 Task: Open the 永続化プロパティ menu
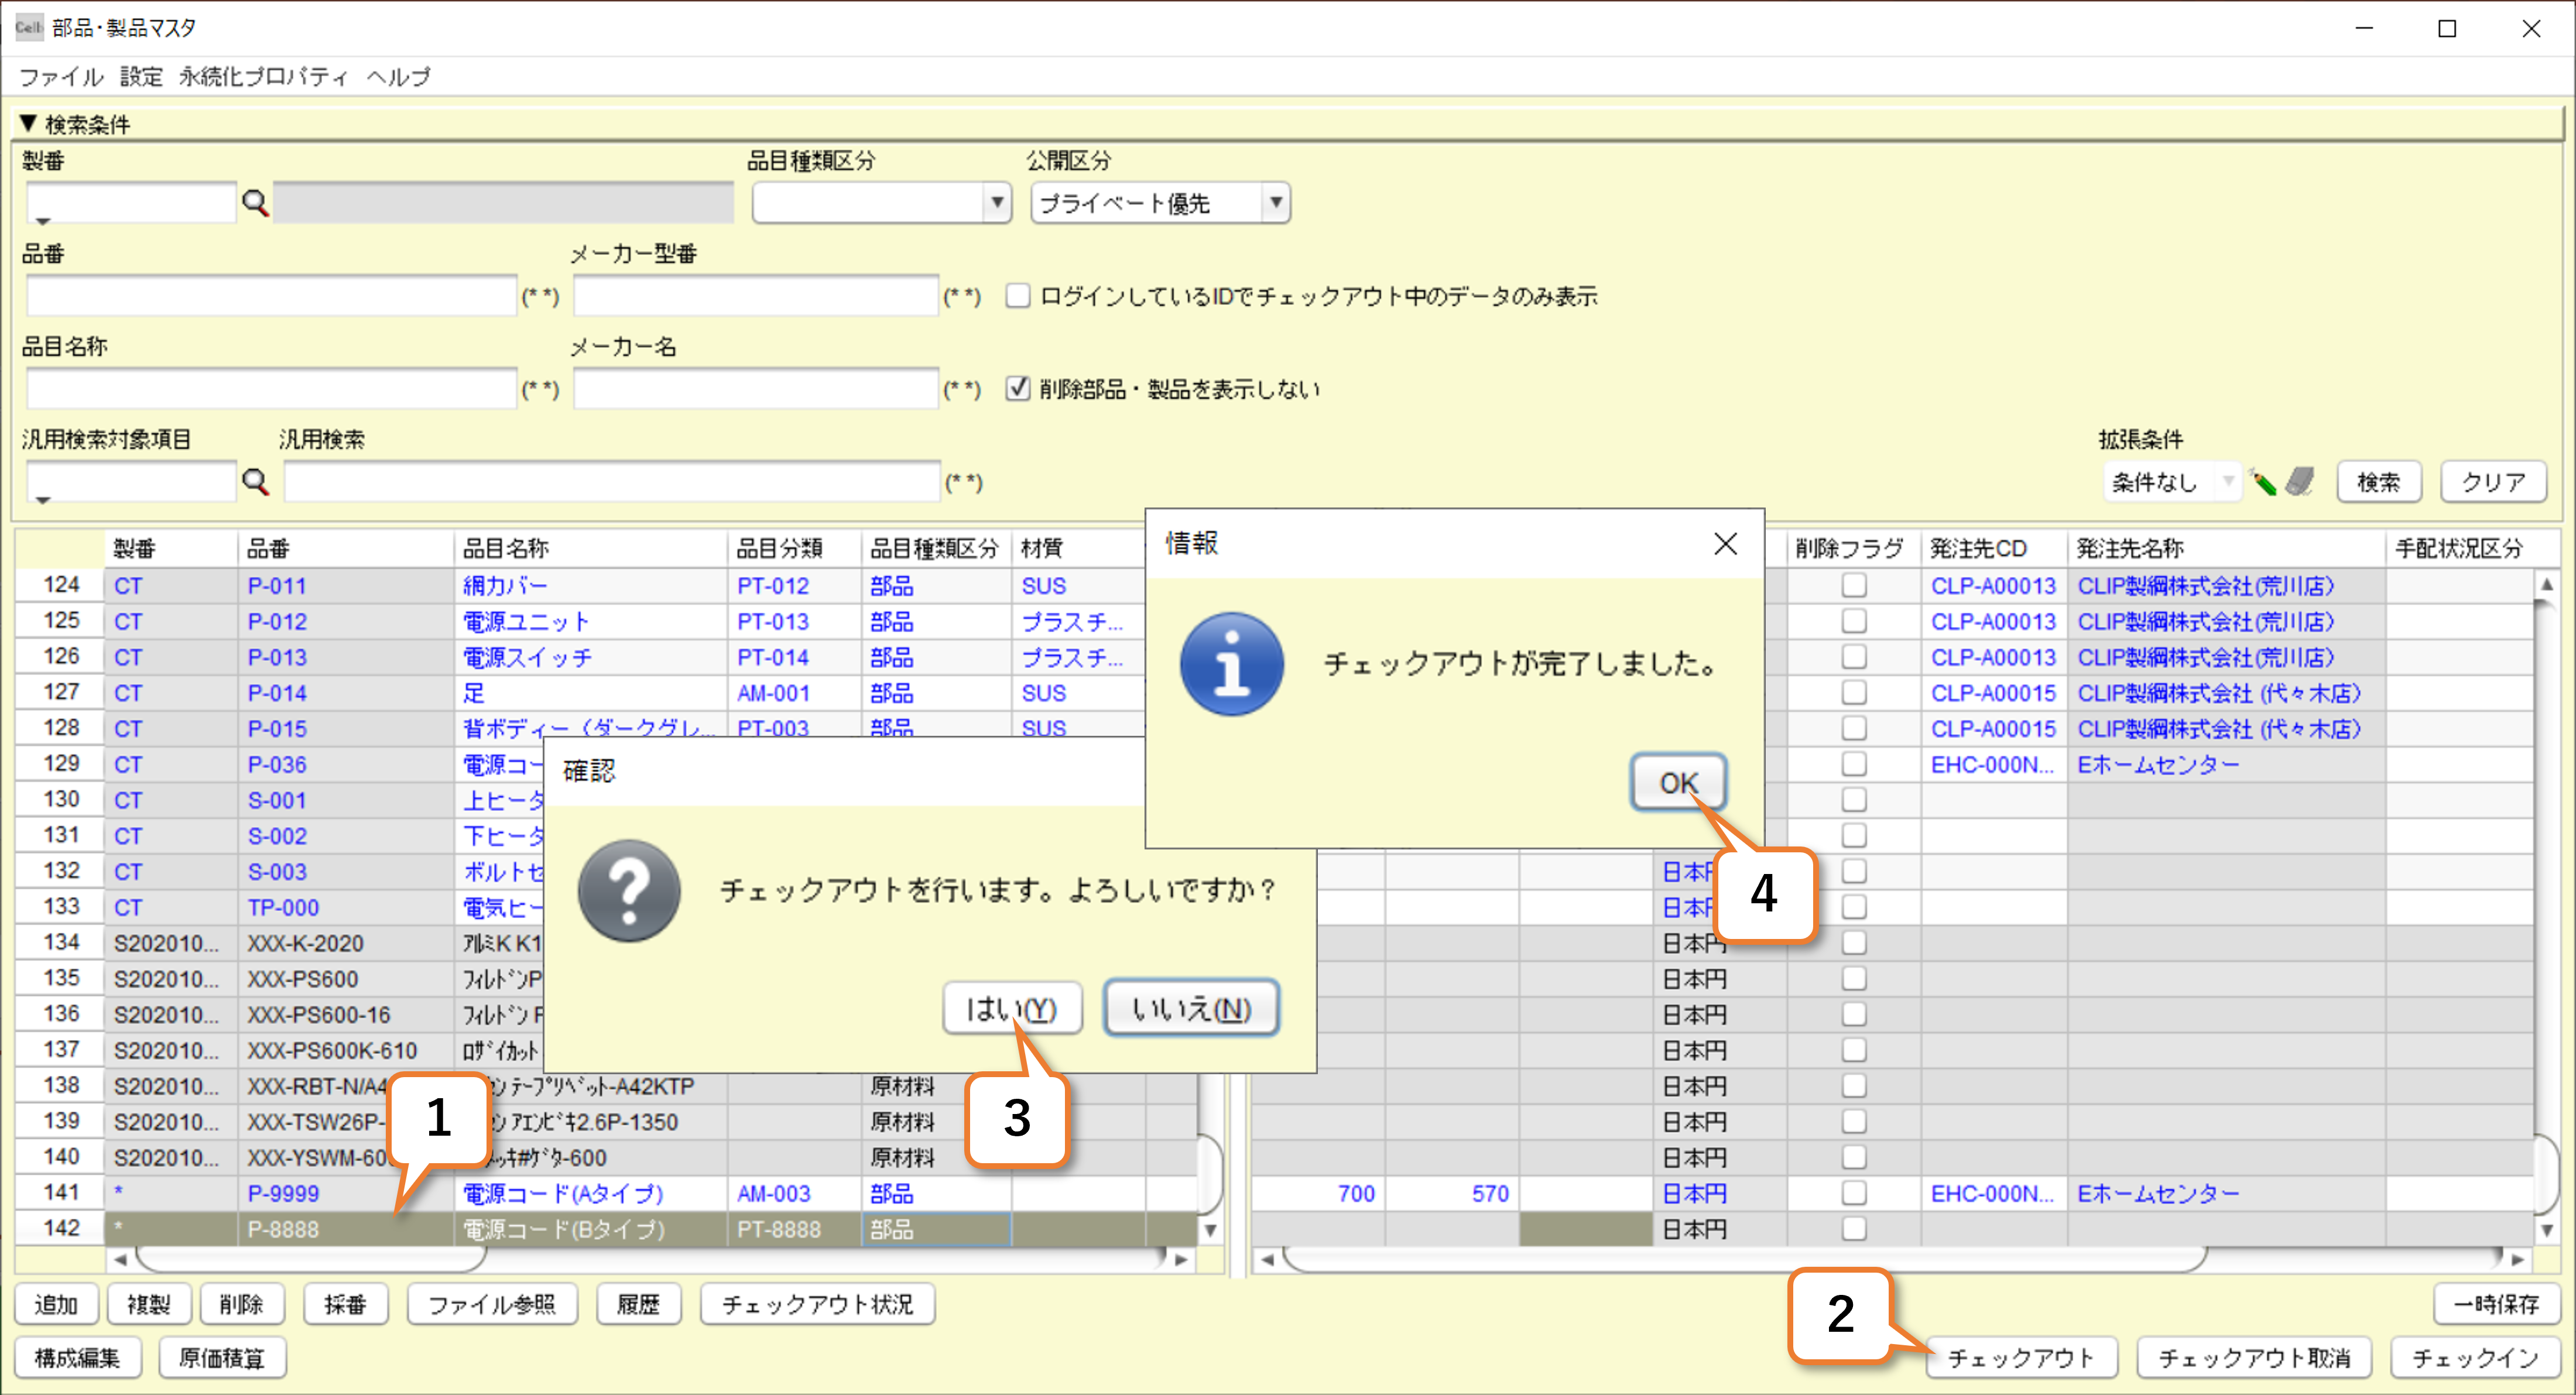pos(263,77)
